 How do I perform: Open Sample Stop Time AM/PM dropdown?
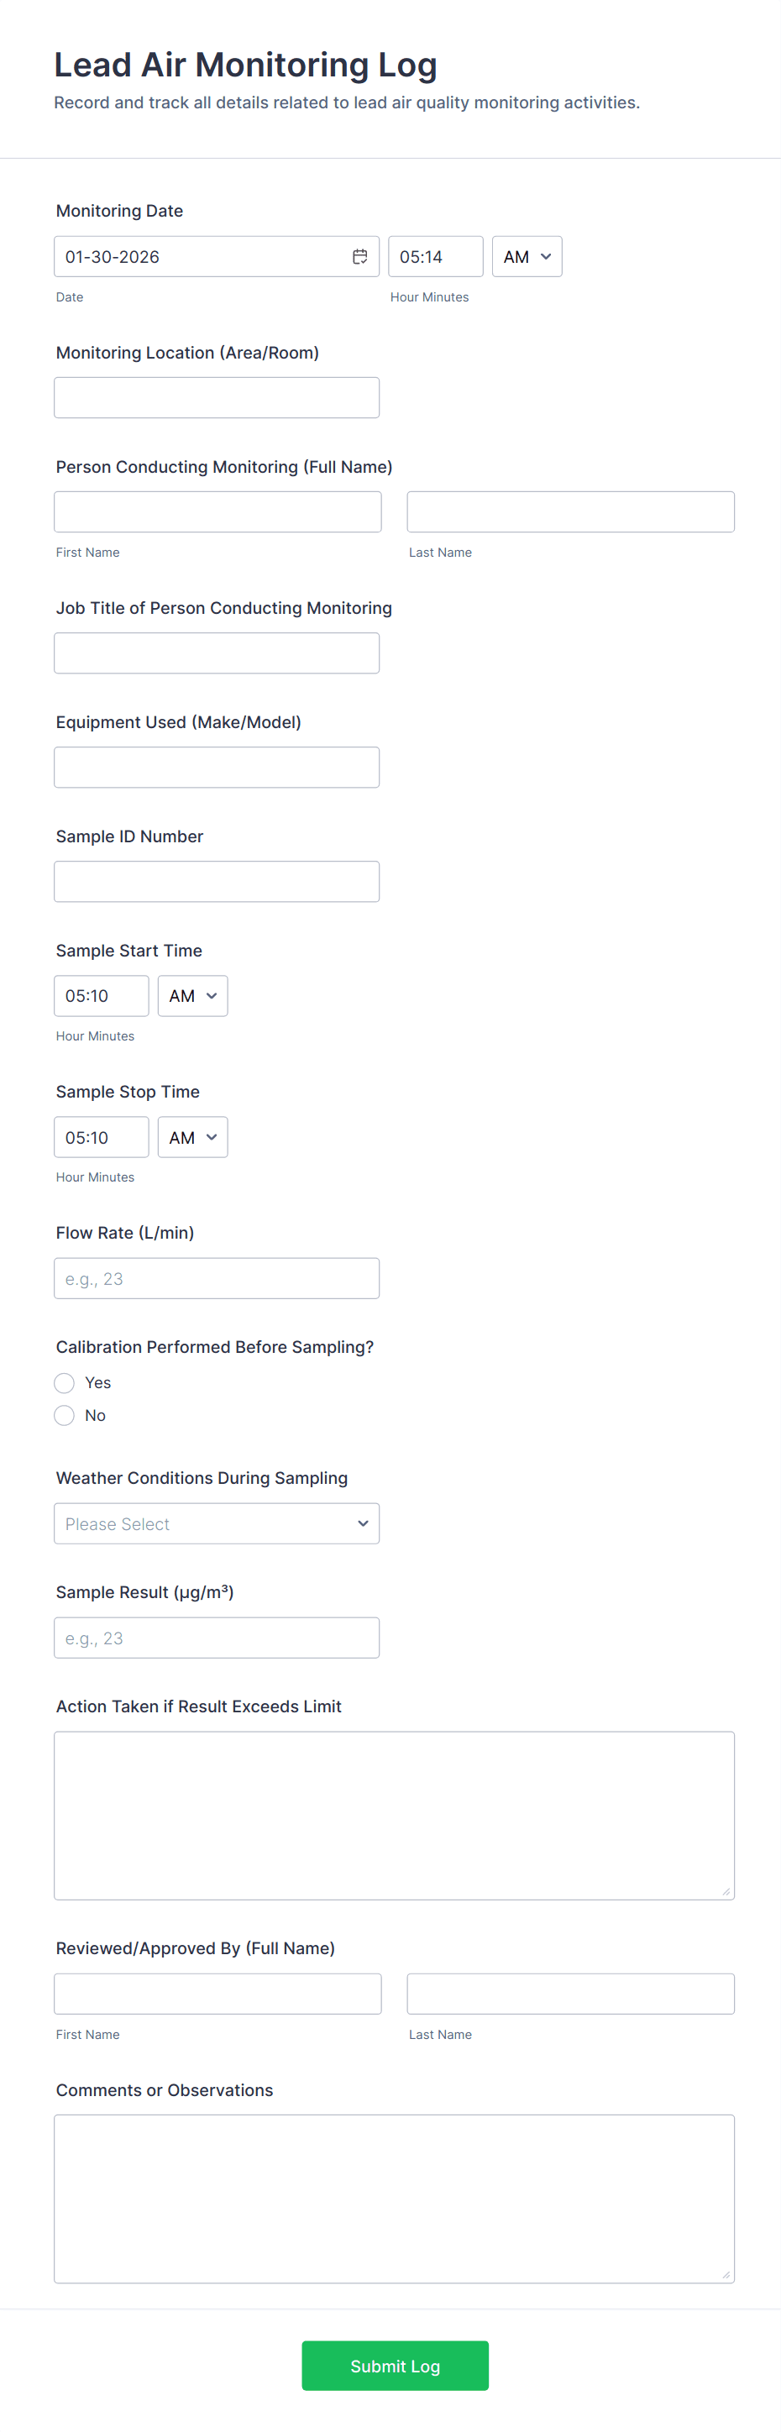191,1138
